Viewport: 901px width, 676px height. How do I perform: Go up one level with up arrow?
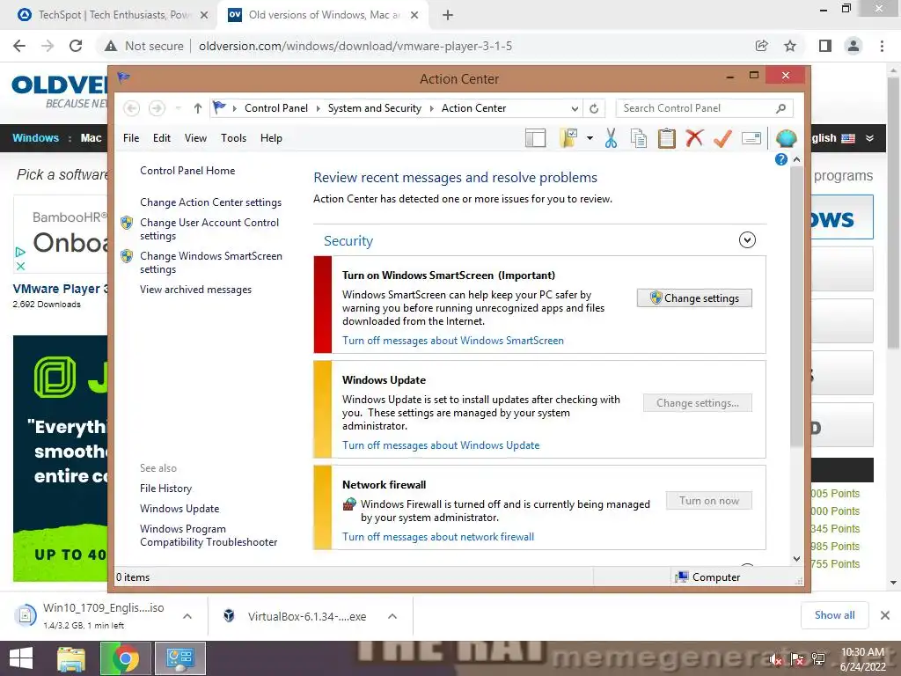tap(198, 108)
